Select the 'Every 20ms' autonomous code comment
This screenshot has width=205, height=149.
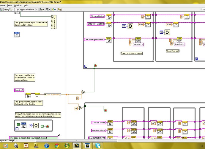pos(38,115)
